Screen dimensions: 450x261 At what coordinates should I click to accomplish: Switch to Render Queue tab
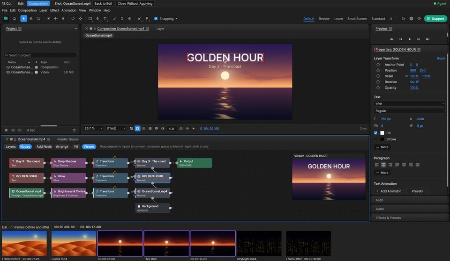coord(67,139)
